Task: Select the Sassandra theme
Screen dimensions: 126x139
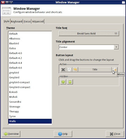Action: click(x=30, y=102)
